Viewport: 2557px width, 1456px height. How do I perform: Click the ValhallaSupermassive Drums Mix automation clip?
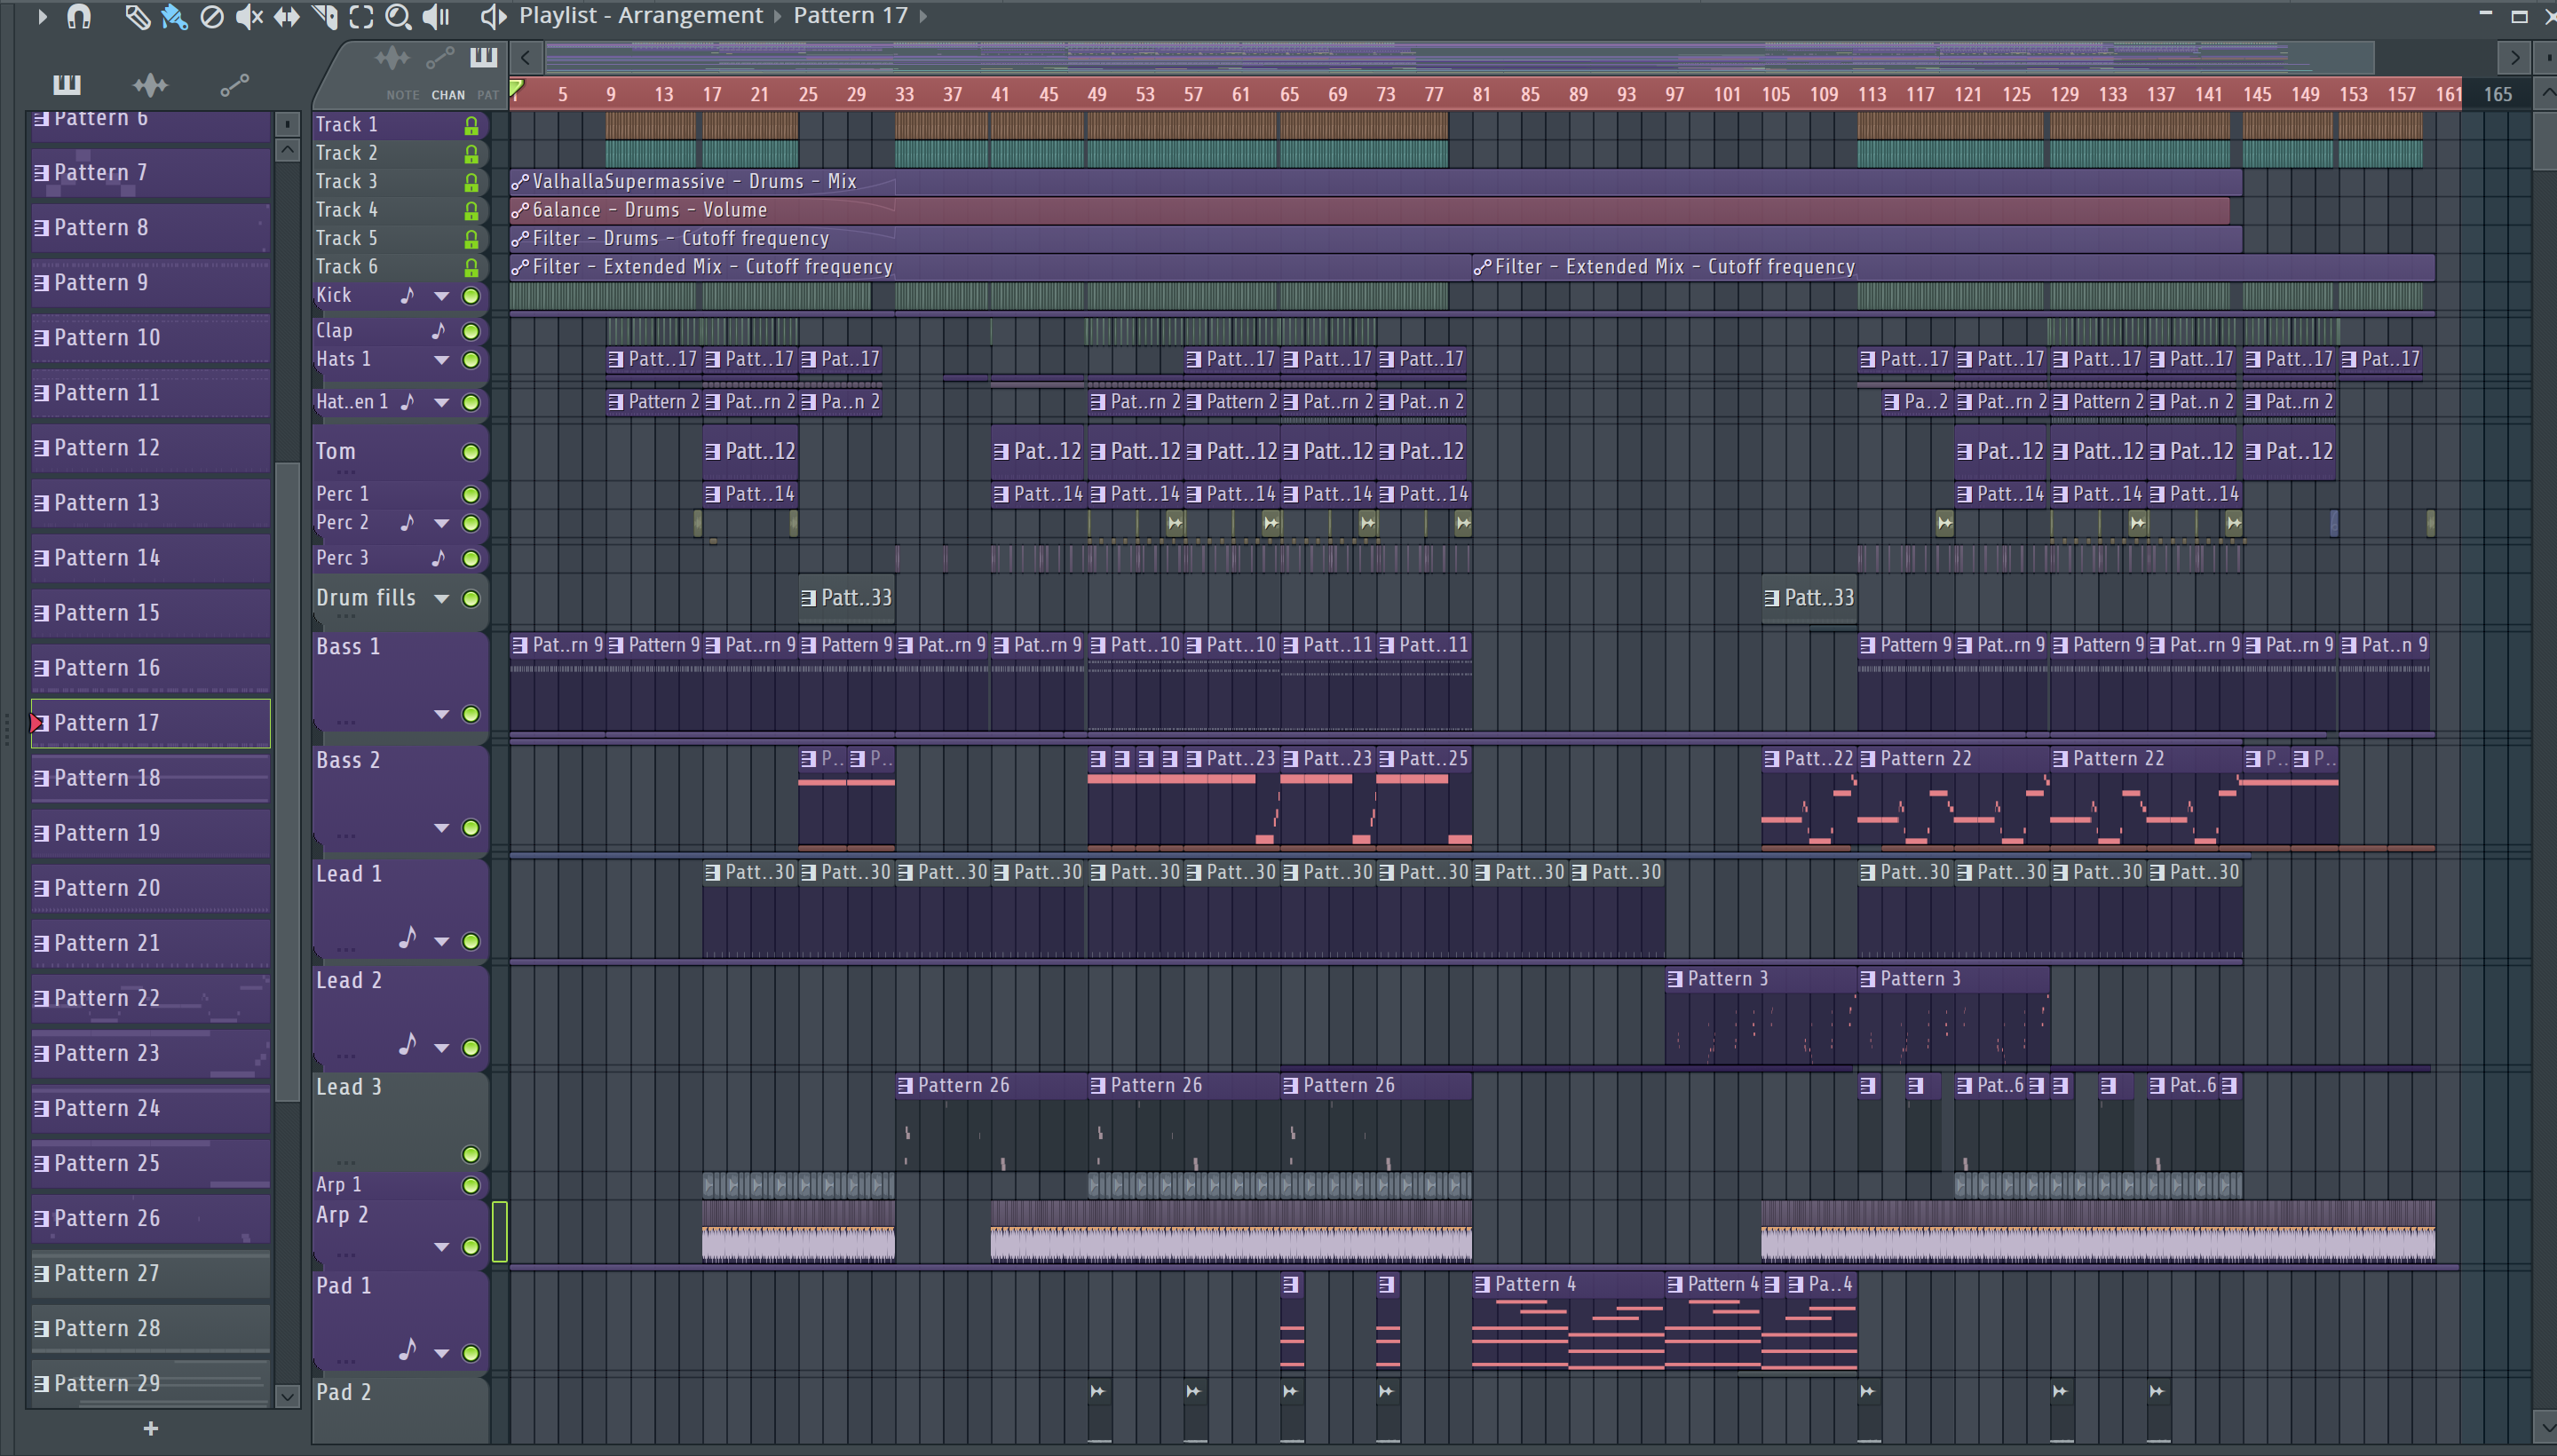(1375, 182)
